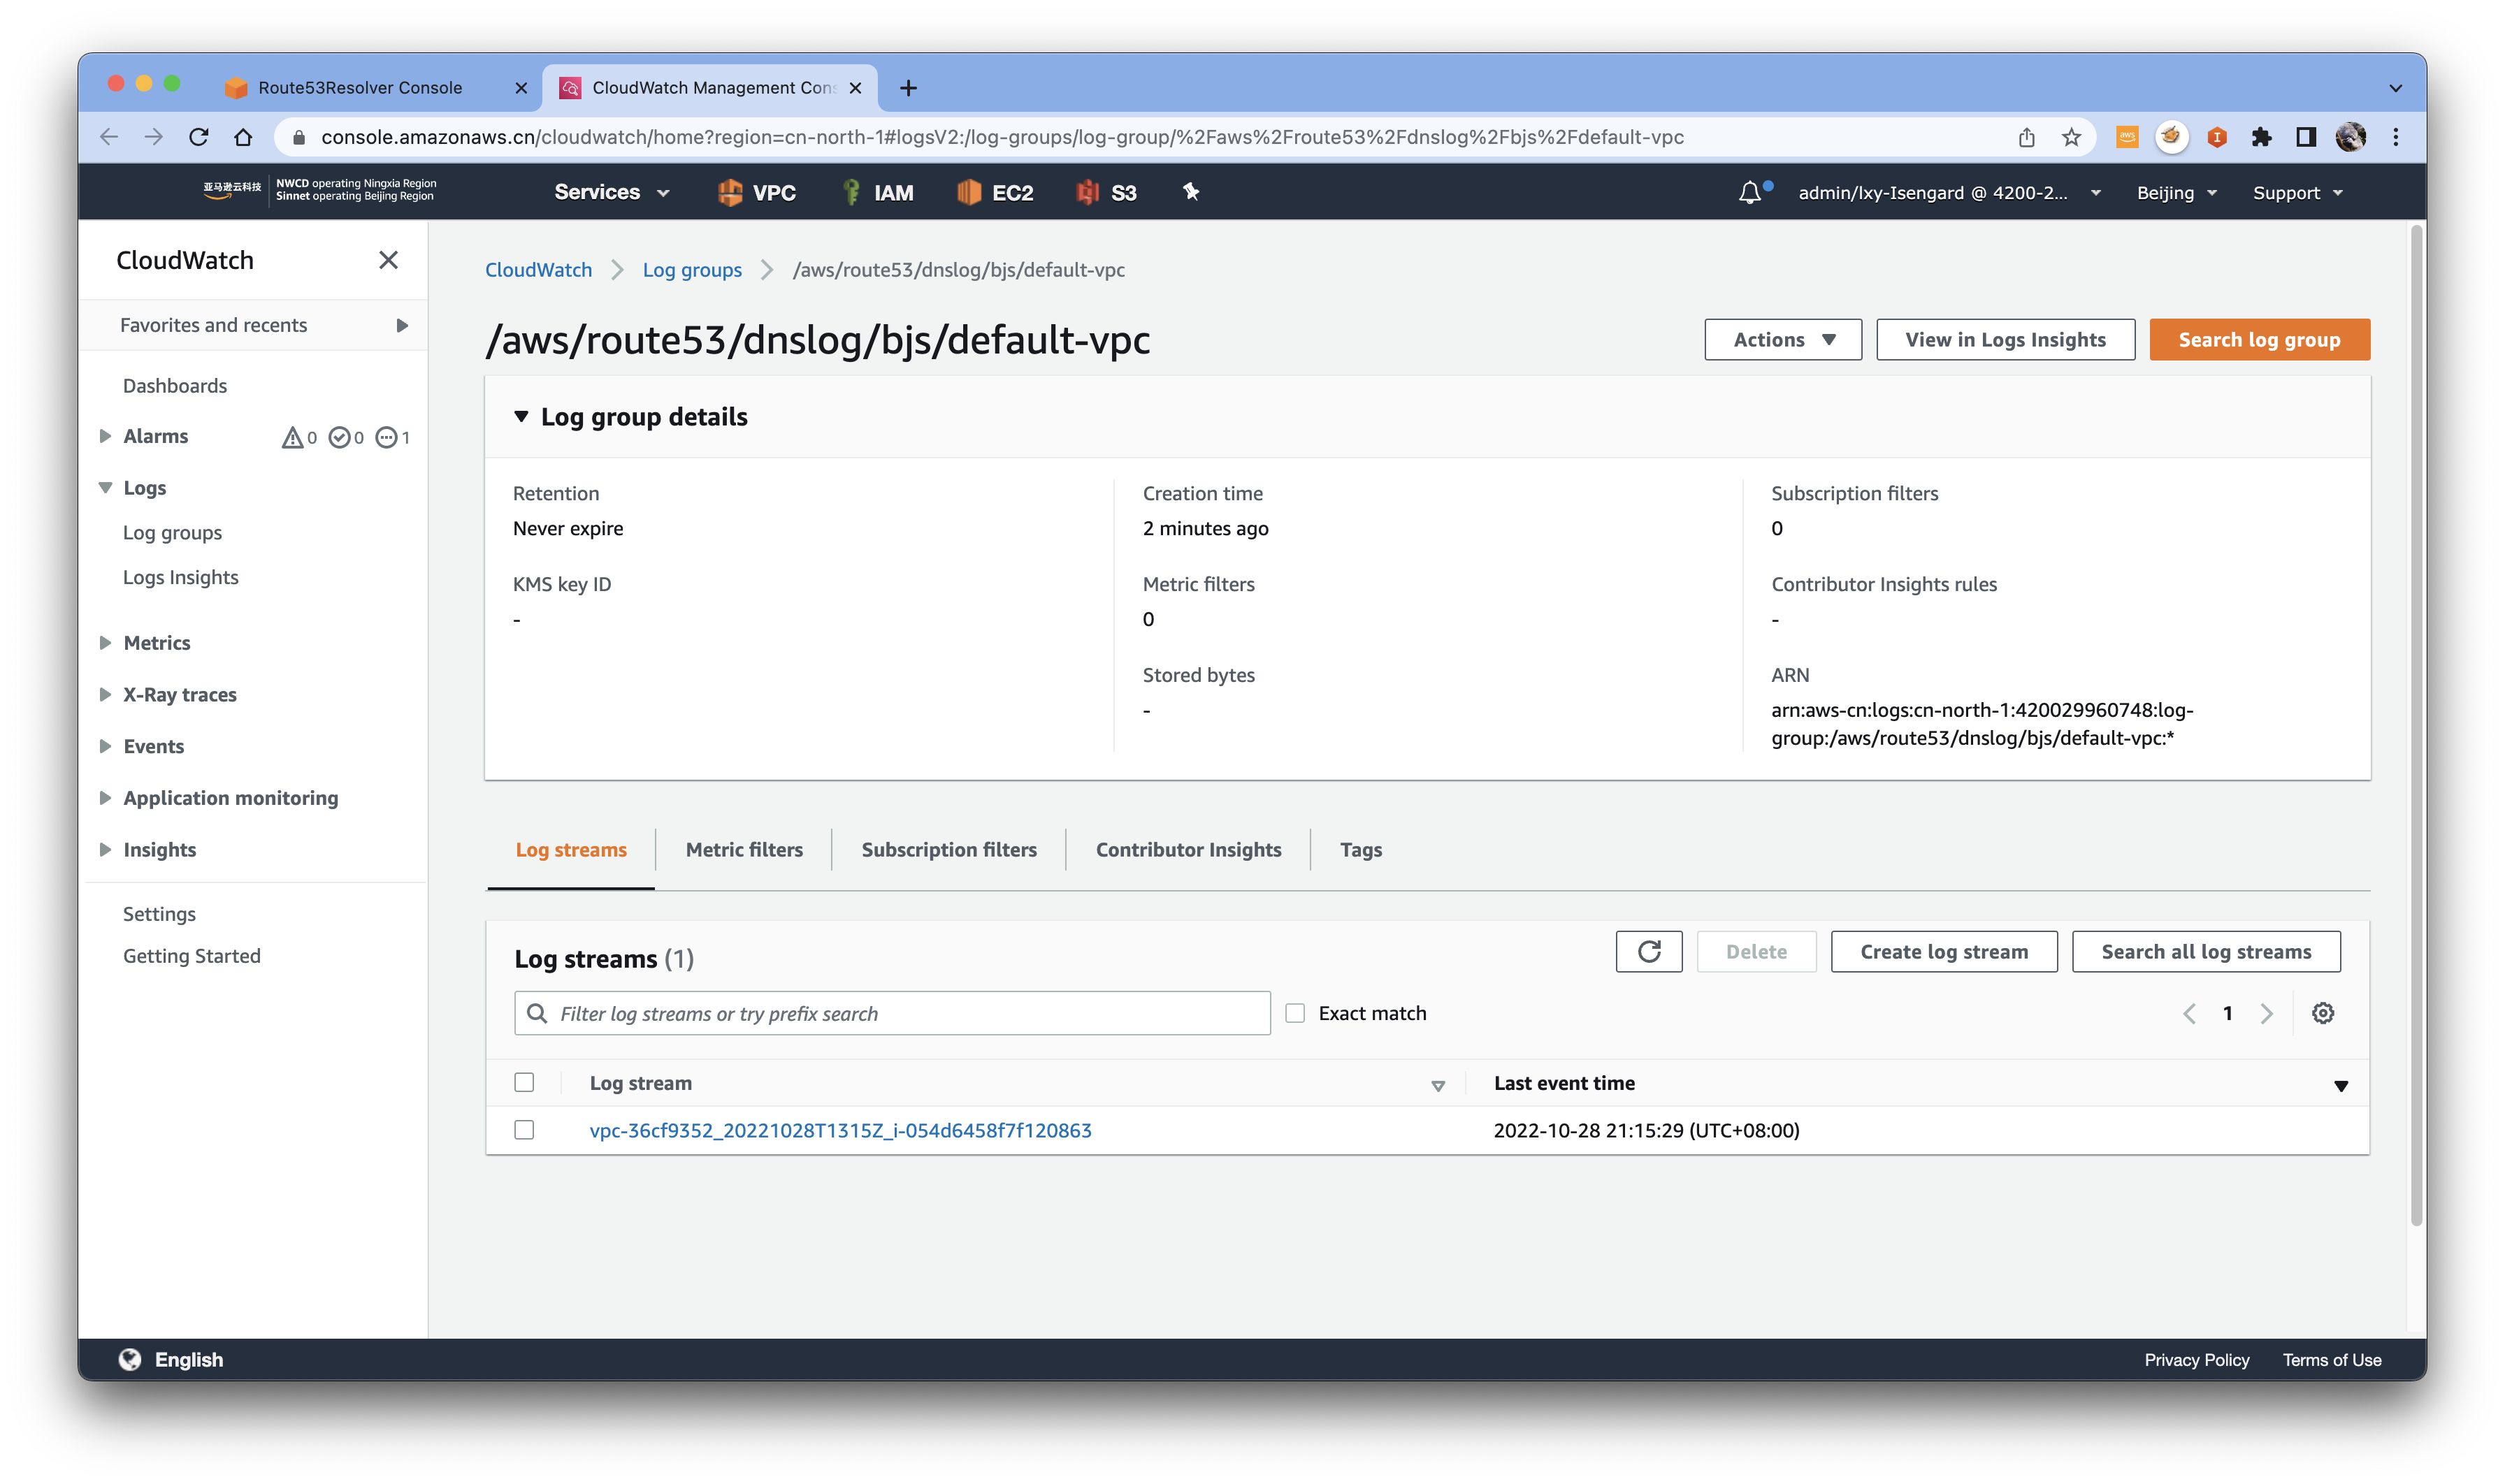The height and width of the screenshot is (1484, 2505).
Task: Go to next log streams page
Action: (2267, 1013)
